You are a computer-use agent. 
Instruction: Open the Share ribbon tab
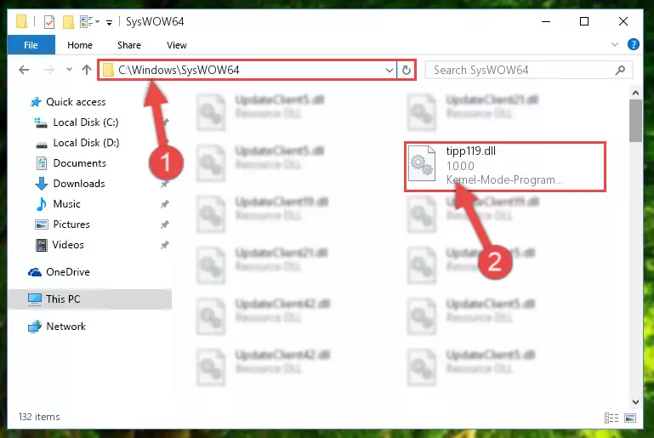pos(129,45)
